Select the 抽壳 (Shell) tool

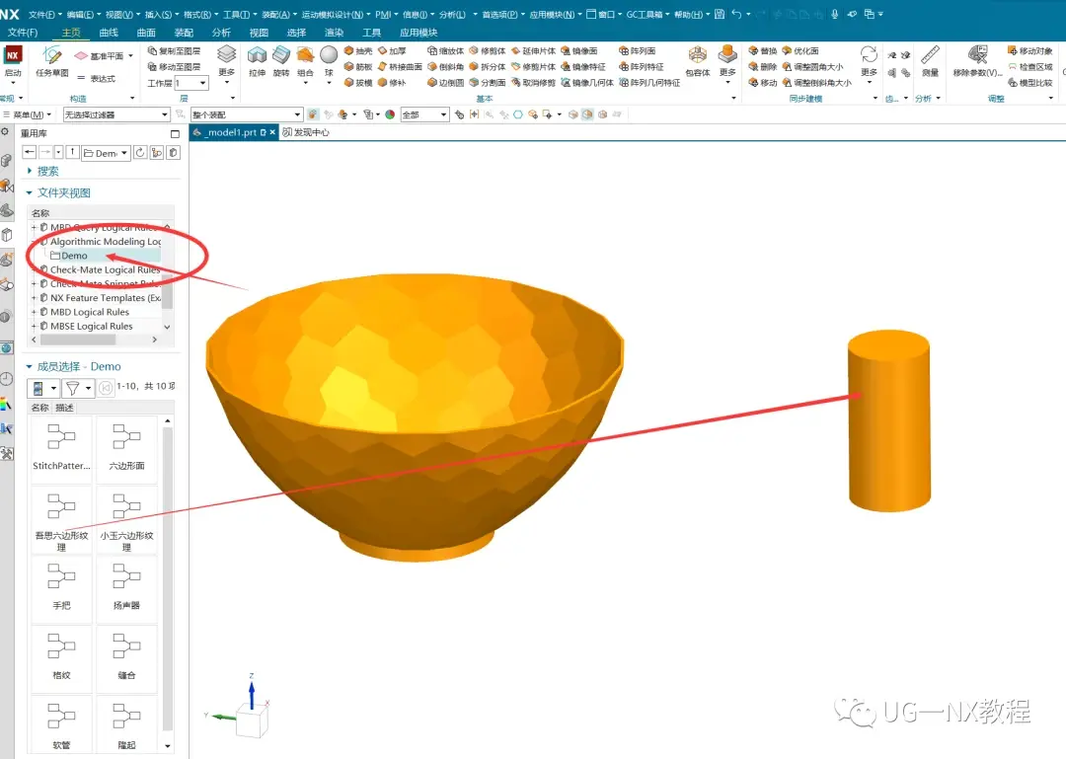(358, 51)
